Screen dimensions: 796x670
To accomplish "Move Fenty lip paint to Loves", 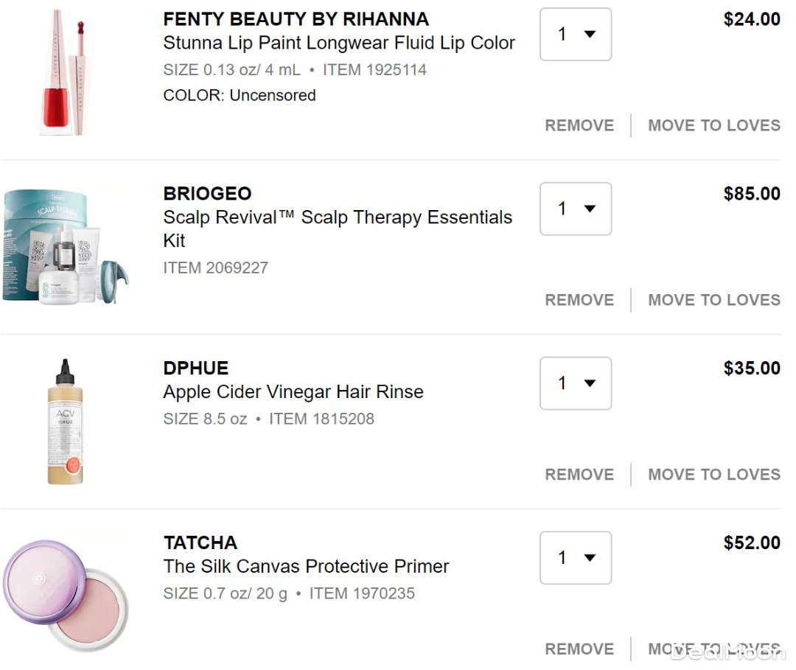I will 713,125.
